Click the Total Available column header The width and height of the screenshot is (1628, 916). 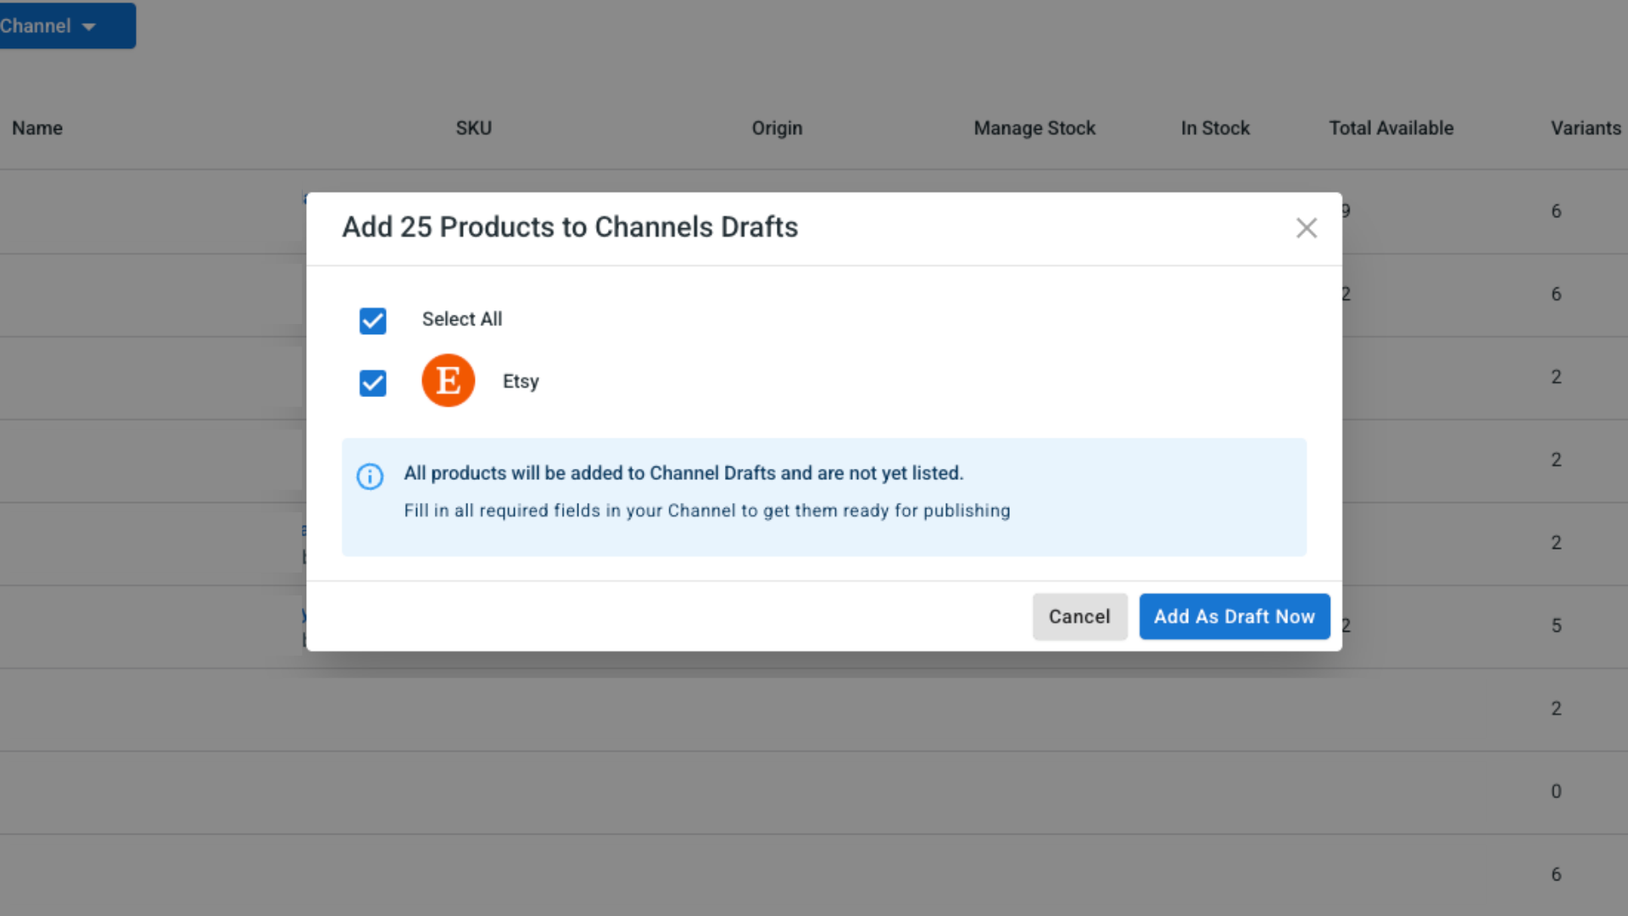(x=1391, y=128)
